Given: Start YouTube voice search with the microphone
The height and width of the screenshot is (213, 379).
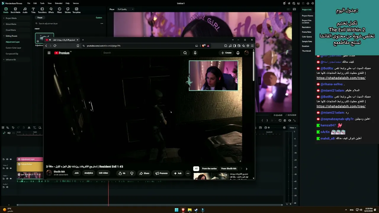Looking at the screenshot, I should (x=195, y=53).
